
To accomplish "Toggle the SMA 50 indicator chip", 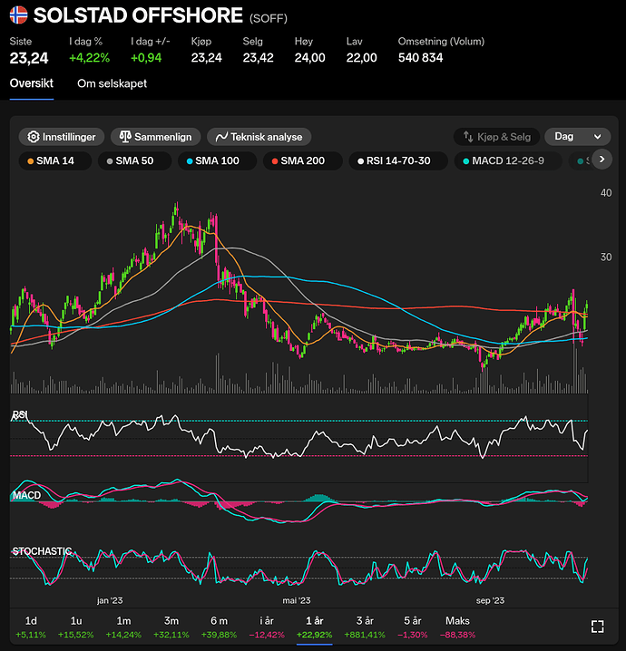I will [x=134, y=160].
